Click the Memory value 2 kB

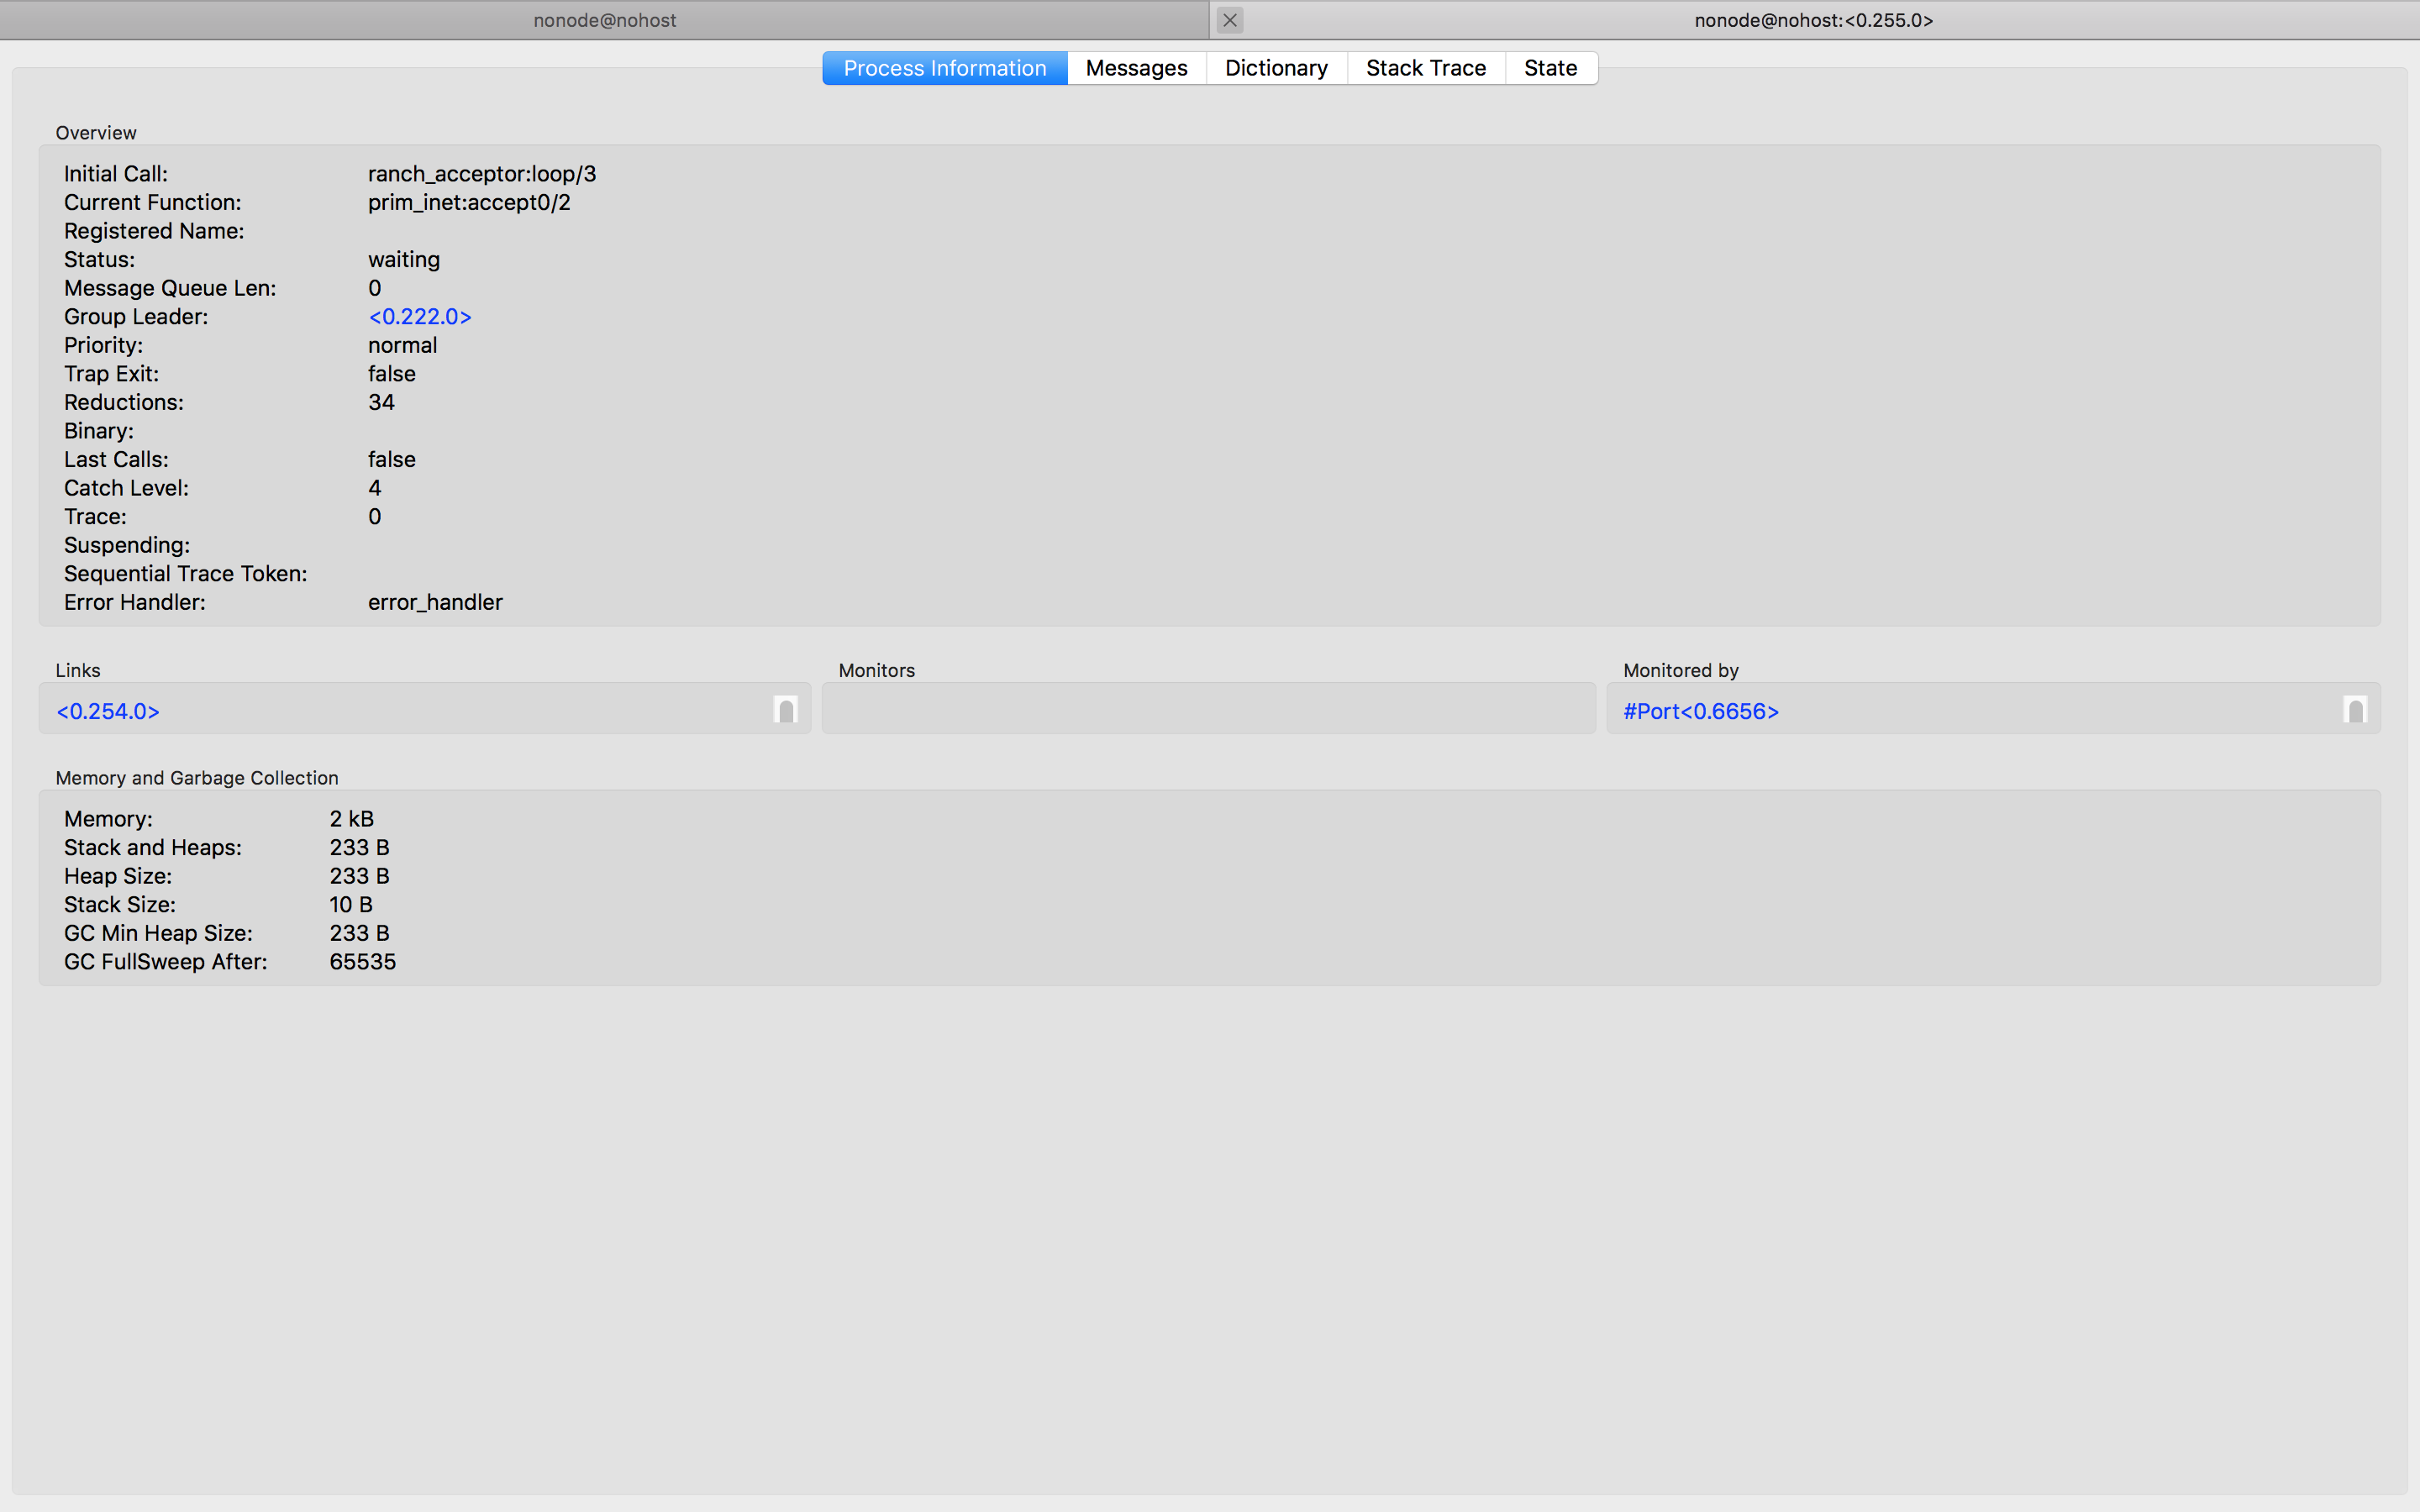click(x=352, y=819)
